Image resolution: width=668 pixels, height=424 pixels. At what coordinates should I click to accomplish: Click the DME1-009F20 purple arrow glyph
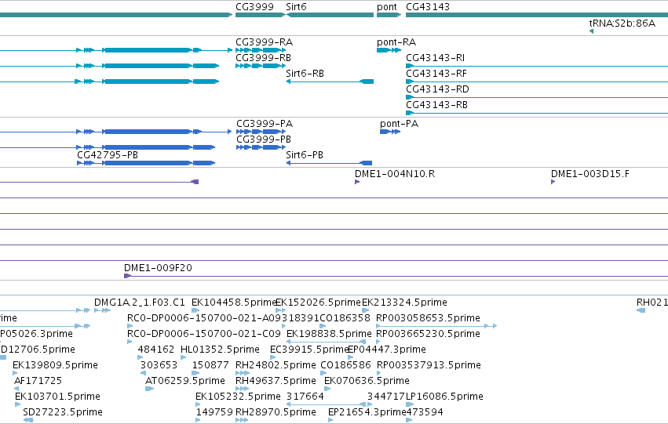pos(127,276)
